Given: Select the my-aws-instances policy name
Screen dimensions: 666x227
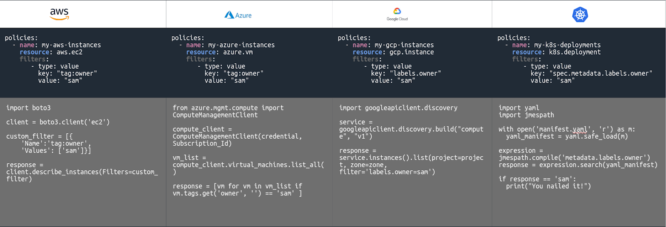Looking at the screenshot, I should coord(71,45).
